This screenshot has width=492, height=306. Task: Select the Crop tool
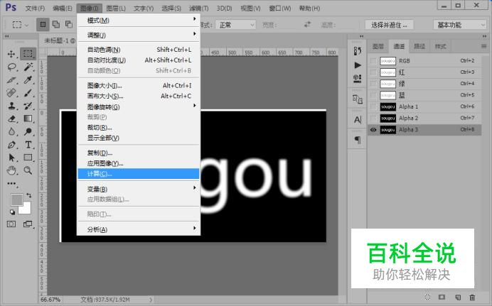tap(11, 80)
